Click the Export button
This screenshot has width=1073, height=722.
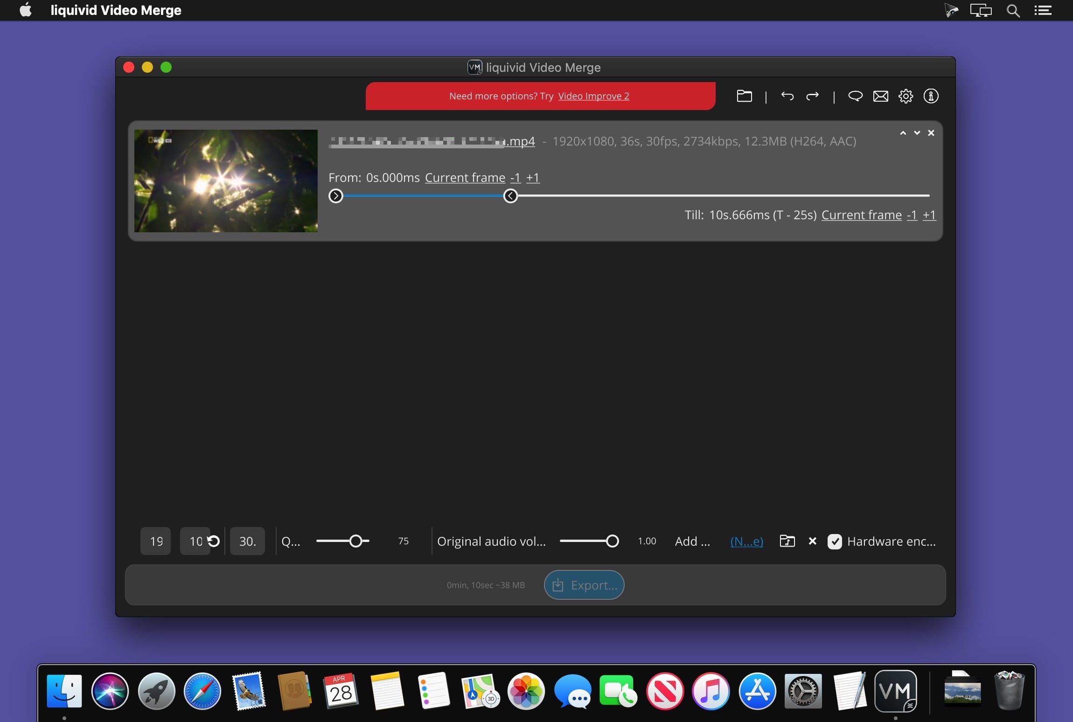[x=584, y=585]
